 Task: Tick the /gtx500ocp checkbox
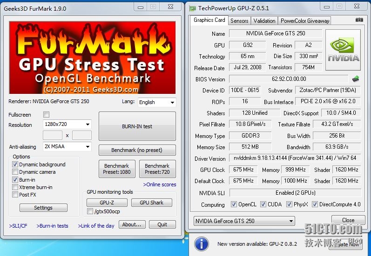(x=90, y=211)
